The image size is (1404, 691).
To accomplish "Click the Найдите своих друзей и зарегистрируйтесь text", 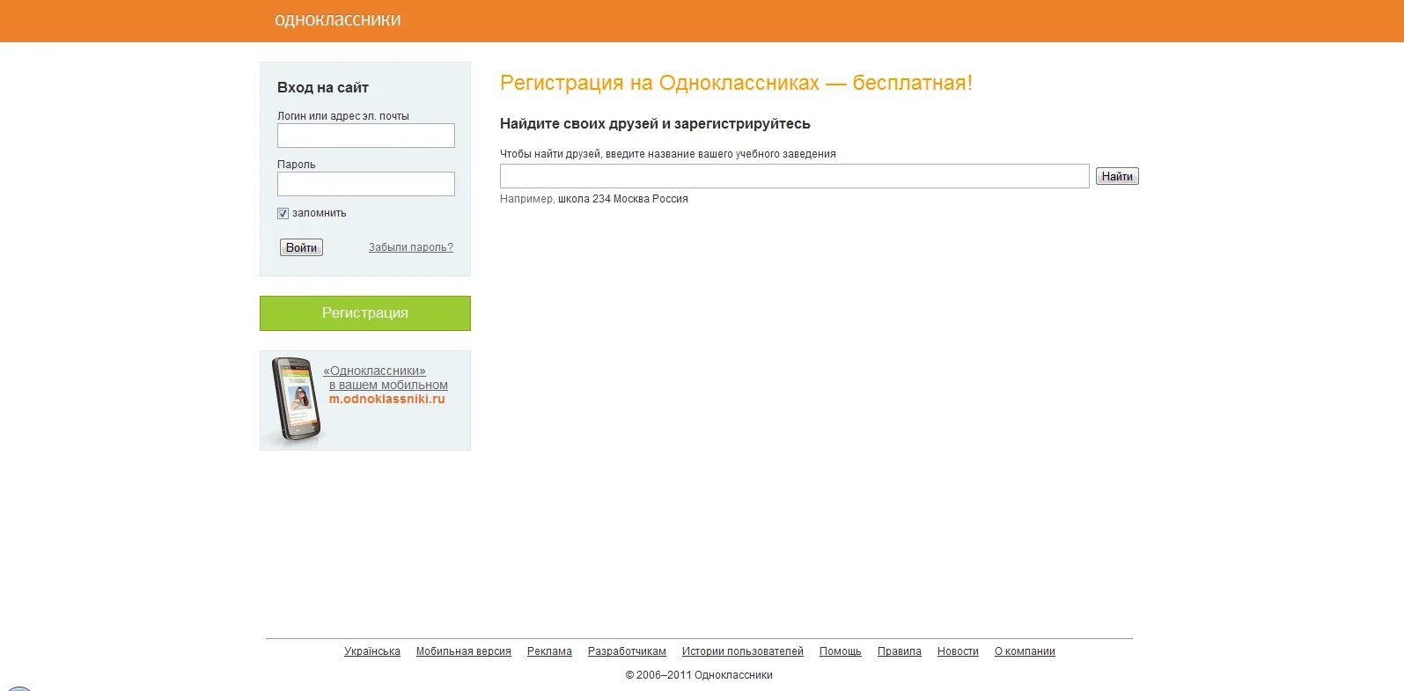I will pos(655,124).
